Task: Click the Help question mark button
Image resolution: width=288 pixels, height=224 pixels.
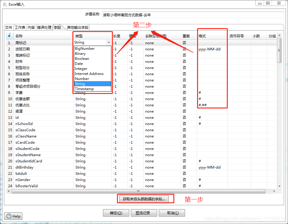Action: pyautogui.click(x=13, y=216)
